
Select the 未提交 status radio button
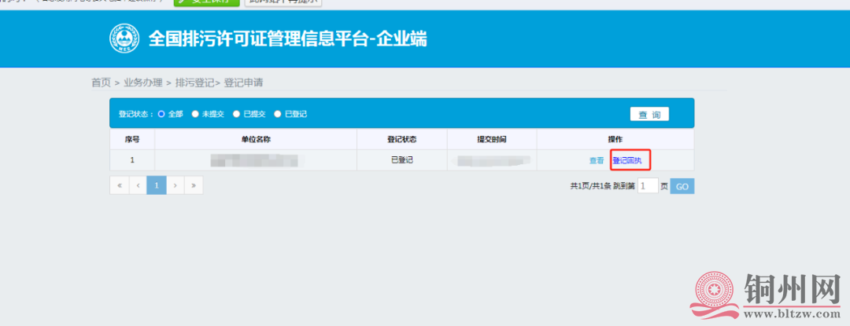tap(195, 114)
